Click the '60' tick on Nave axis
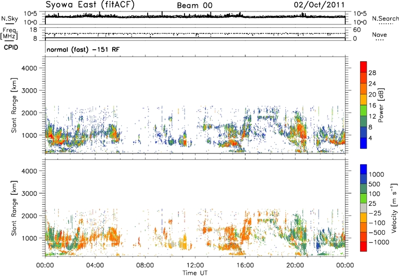This screenshot has width=399, height=276. [357, 30]
